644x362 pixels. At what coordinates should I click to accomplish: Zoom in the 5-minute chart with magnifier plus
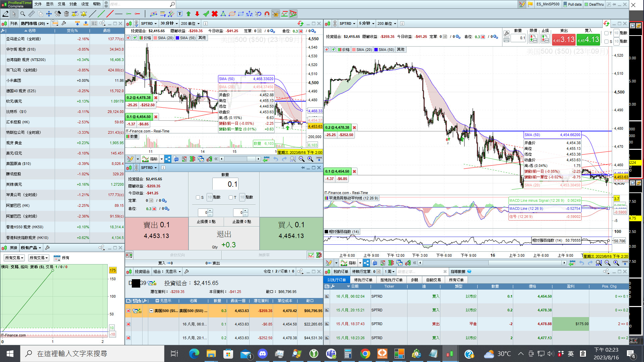click(616, 263)
